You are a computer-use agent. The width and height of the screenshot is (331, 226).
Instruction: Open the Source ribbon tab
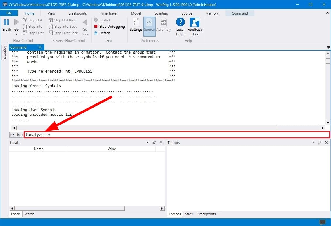click(187, 13)
